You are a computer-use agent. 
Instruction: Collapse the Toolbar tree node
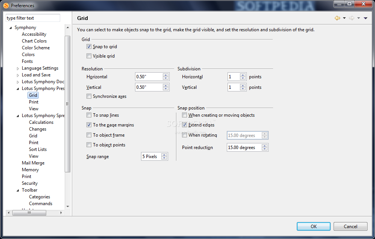tap(18, 190)
